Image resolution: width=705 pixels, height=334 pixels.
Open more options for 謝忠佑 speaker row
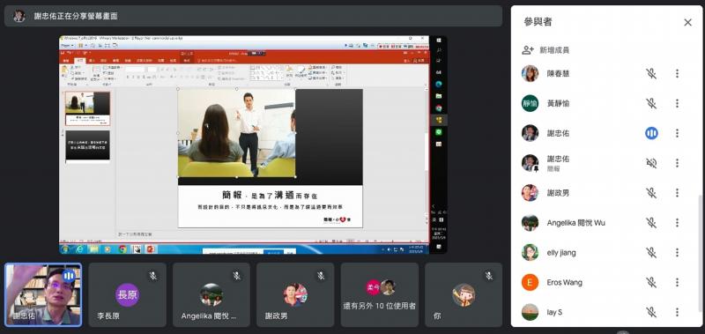point(677,133)
